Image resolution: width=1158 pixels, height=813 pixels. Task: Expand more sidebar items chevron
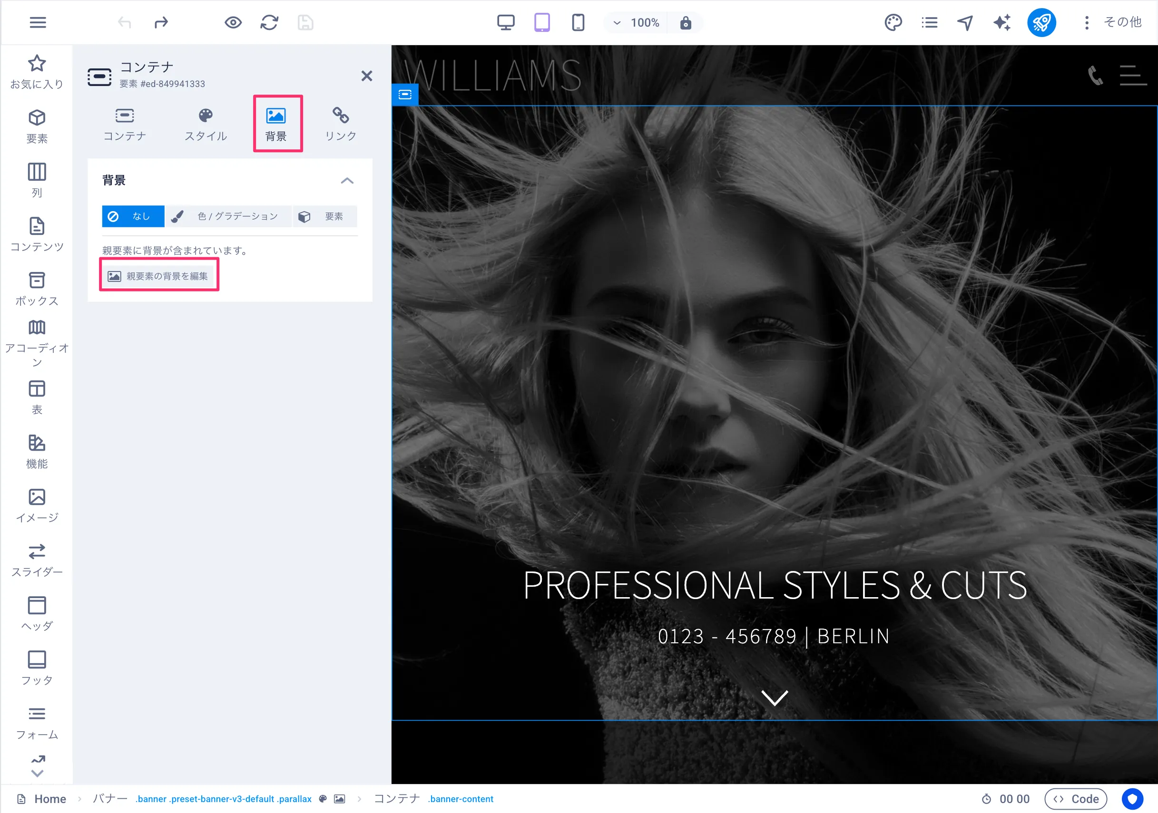[37, 773]
